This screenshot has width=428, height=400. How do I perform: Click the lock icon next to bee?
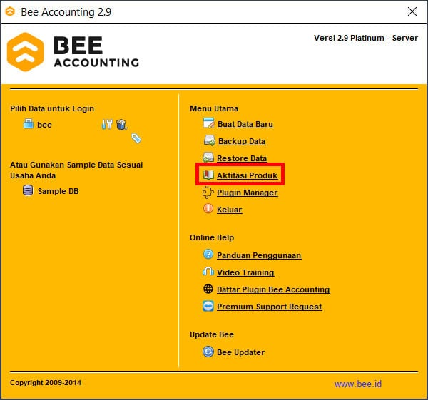point(28,124)
